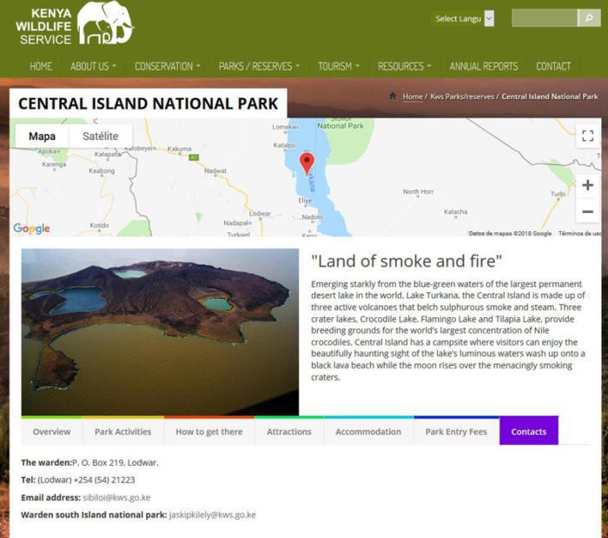Click the Tel: (Lodwar) +254 (54) 21223 line
Viewport: 608px width, 538px height.
click(x=78, y=480)
